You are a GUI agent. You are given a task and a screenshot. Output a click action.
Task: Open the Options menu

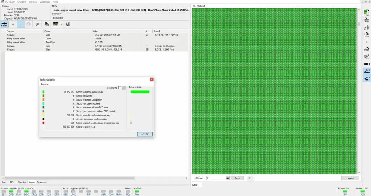[22, 2]
